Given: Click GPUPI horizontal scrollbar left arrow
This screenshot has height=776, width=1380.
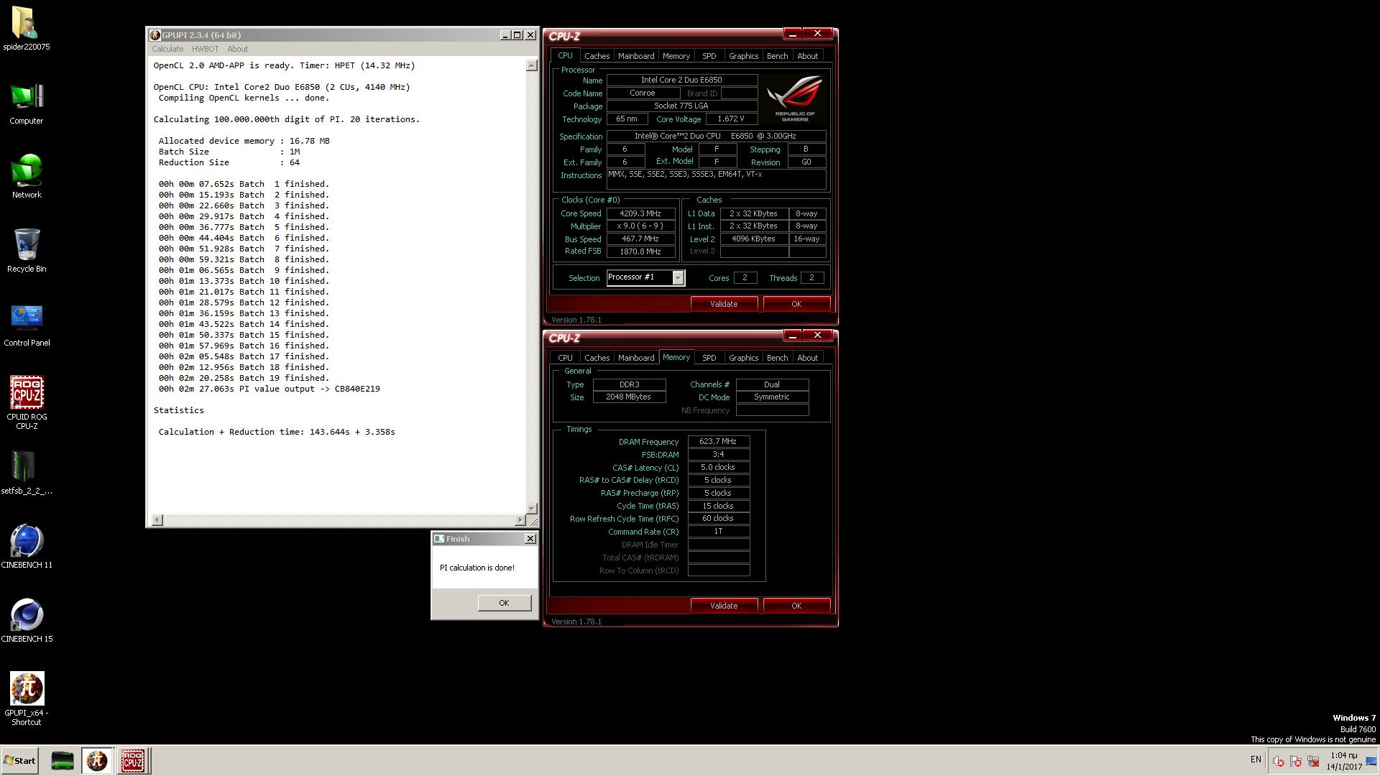Looking at the screenshot, I should pos(157,519).
